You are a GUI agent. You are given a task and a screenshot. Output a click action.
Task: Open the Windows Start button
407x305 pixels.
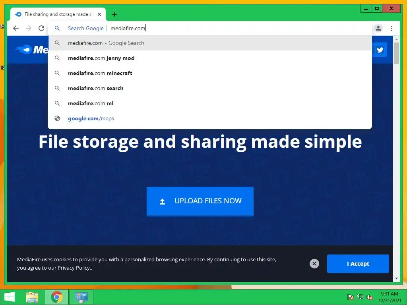click(x=10, y=297)
